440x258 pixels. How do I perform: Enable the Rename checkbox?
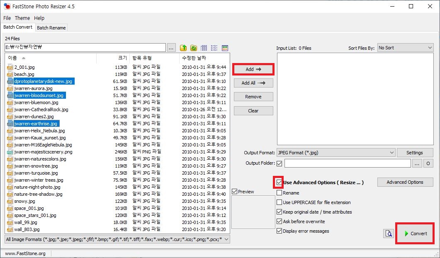(279, 193)
